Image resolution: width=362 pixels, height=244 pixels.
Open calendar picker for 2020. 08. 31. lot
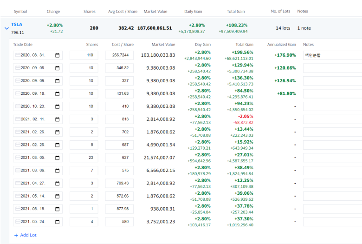point(57,55)
